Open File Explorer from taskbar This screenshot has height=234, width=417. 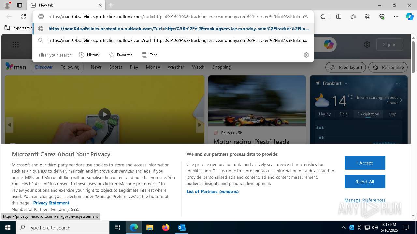tap(150, 227)
